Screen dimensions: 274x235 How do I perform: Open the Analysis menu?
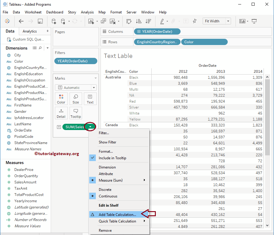pos(87,12)
